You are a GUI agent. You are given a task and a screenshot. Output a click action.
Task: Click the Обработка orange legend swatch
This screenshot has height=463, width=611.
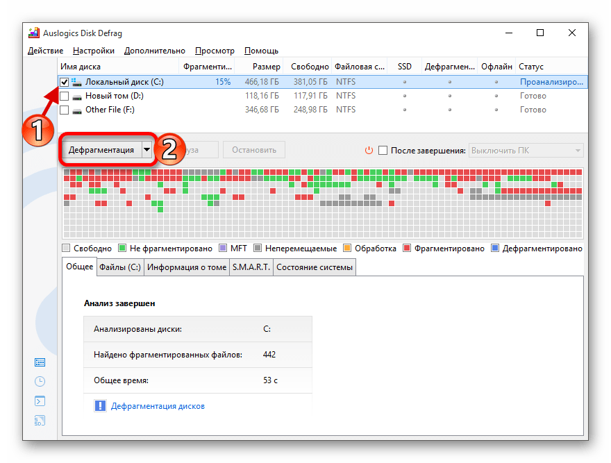[347, 249]
